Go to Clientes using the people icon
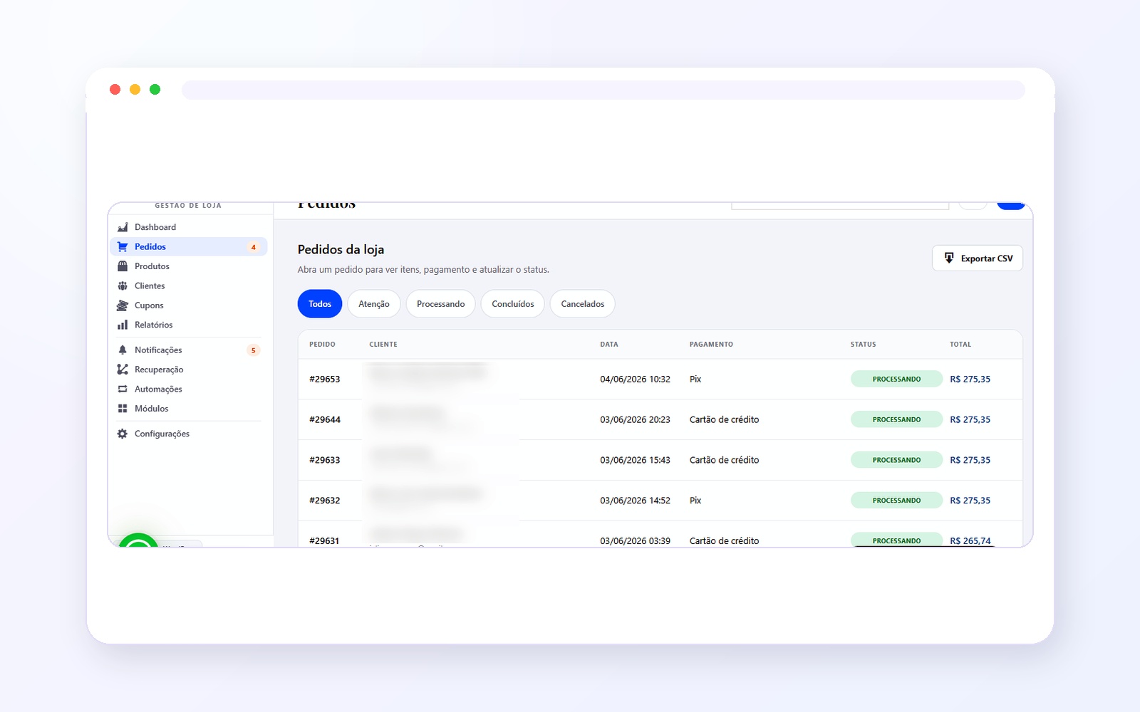1140x712 pixels. click(x=123, y=286)
